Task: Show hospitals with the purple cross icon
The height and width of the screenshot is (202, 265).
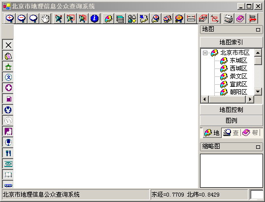Action: point(8,88)
